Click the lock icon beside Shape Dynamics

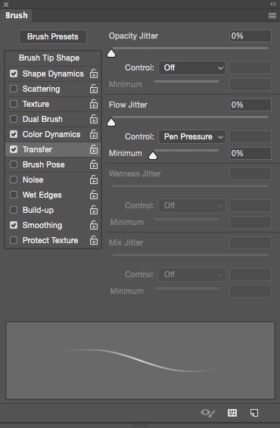pos(94,73)
